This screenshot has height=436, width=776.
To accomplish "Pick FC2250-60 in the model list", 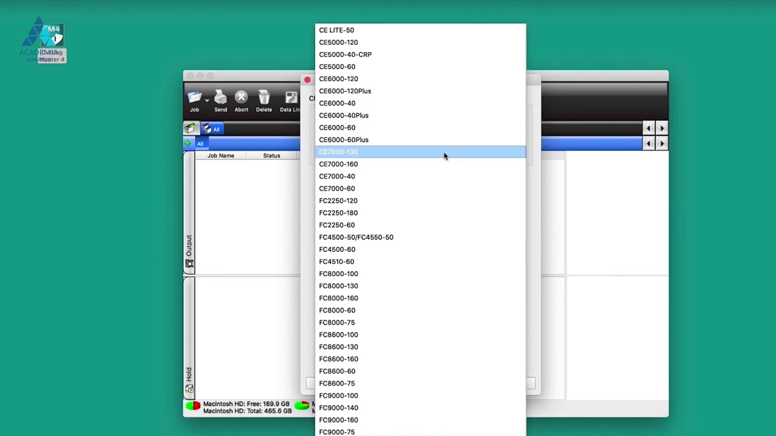I will click(421, 225).
